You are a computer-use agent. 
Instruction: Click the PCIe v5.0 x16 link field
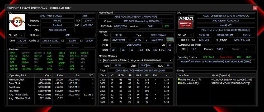coord(226,30)
